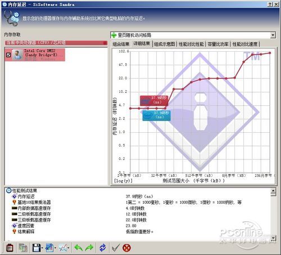Click the green back arrow icon

coord(79,248)
